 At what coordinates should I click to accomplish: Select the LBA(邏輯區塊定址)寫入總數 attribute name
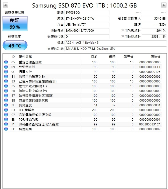tap(39, 124)
